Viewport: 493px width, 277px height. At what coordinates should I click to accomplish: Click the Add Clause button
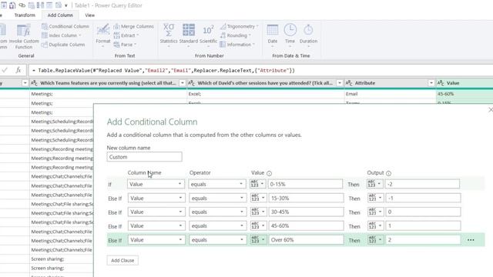122,260
